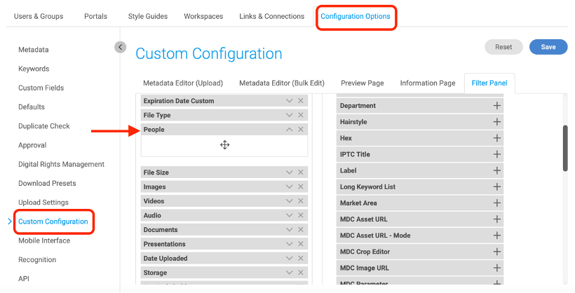Open Defaults in sidebar
The image size is (575, 293).
click(32, 107)
